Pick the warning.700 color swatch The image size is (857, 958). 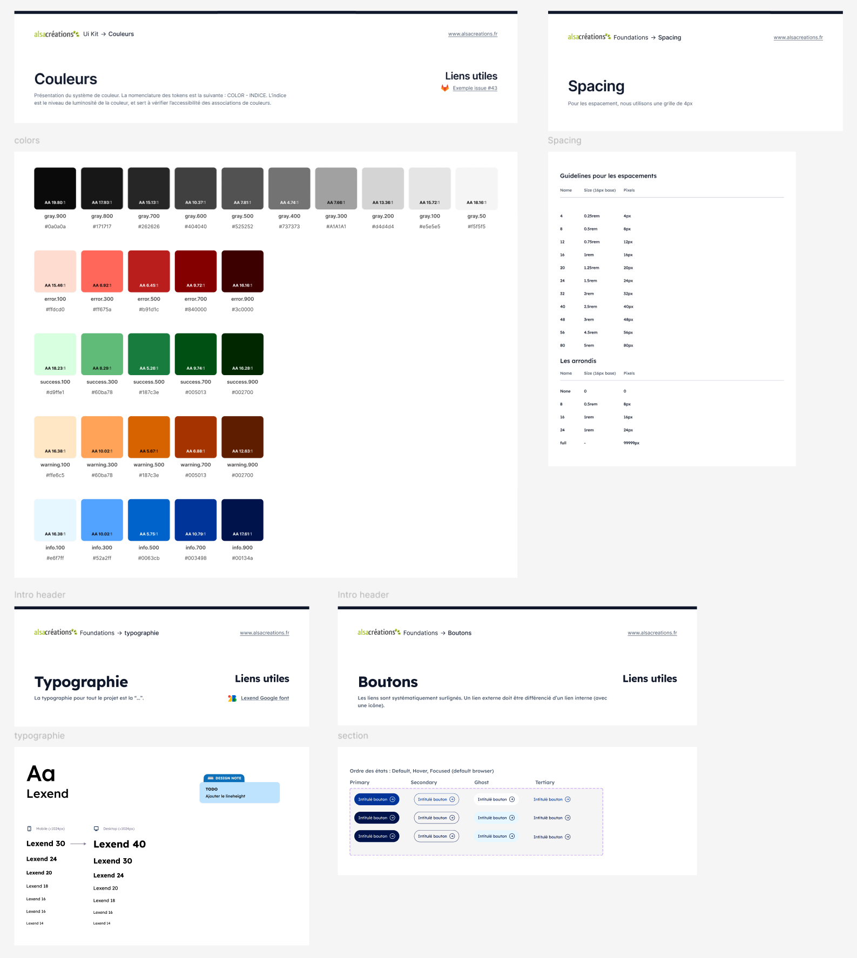(195, 437)
